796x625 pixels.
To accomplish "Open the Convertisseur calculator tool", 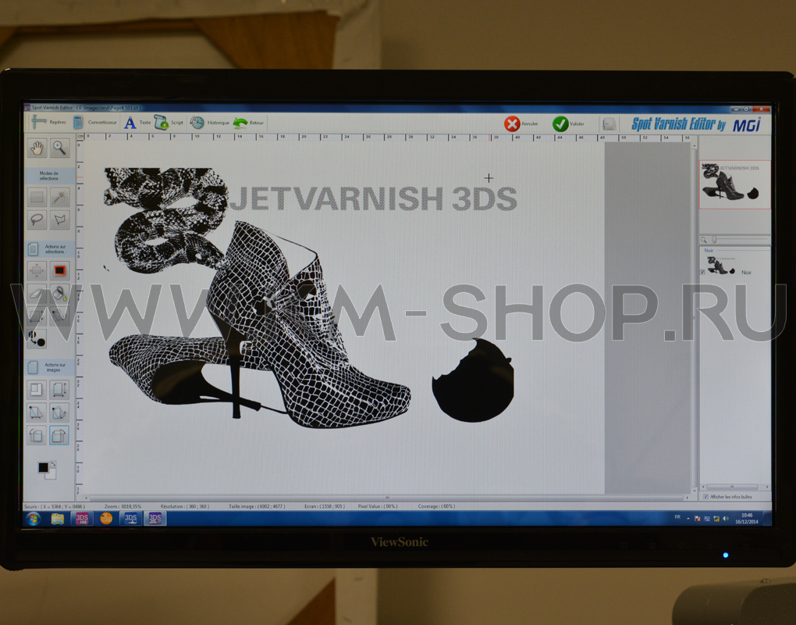I will [95, 122].
